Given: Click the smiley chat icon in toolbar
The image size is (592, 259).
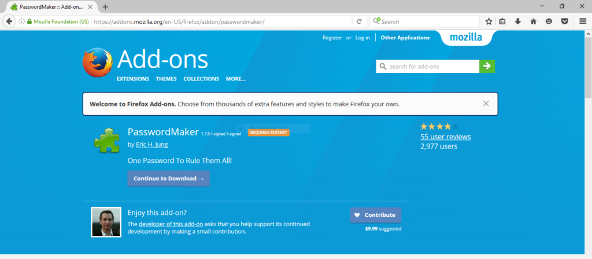Looking at the screenshot, I should (x=548, y=21).
